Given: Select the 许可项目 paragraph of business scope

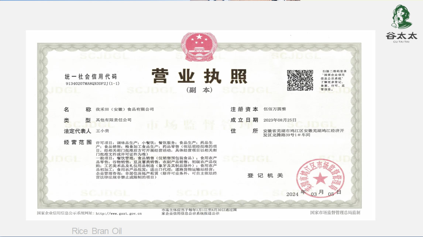Looking at the screenshot, I should point(157,149).
